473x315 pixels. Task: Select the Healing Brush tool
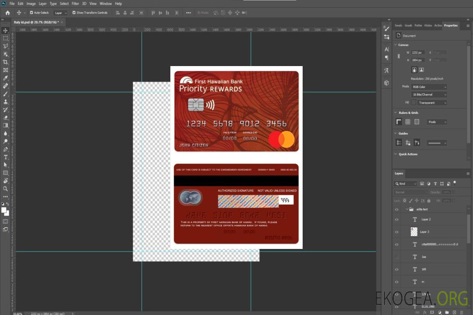pos(5,86)
